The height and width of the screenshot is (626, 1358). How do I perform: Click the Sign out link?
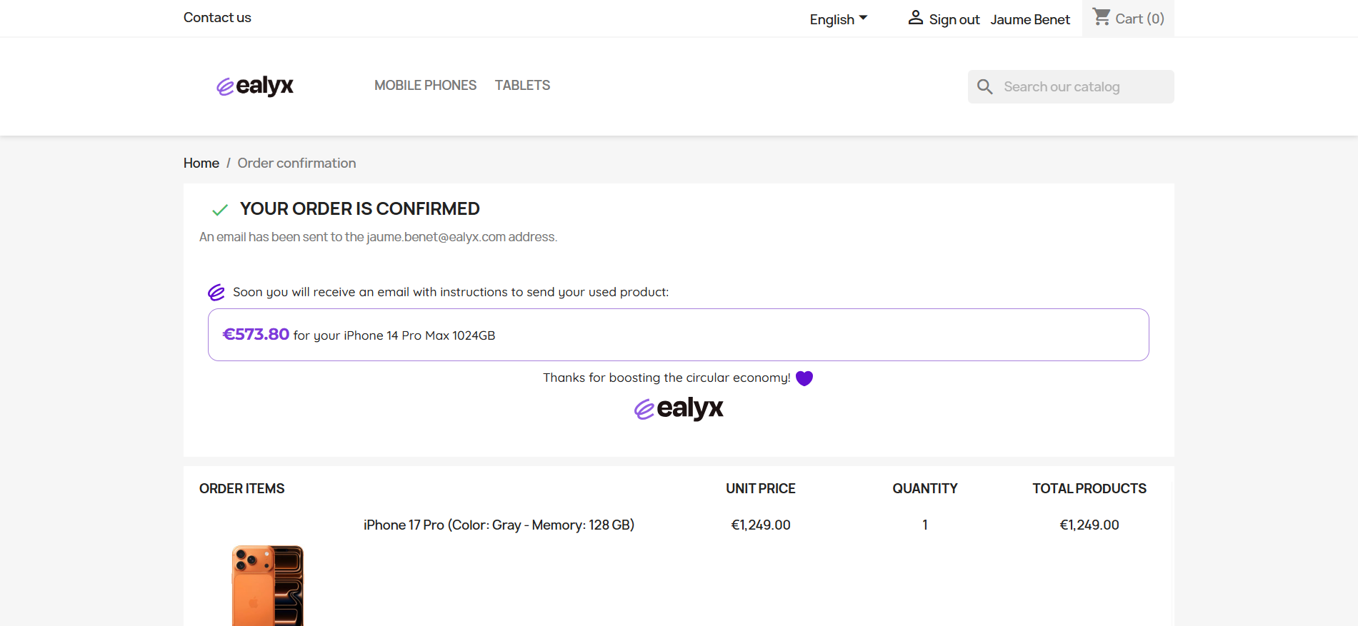[954, 20]
